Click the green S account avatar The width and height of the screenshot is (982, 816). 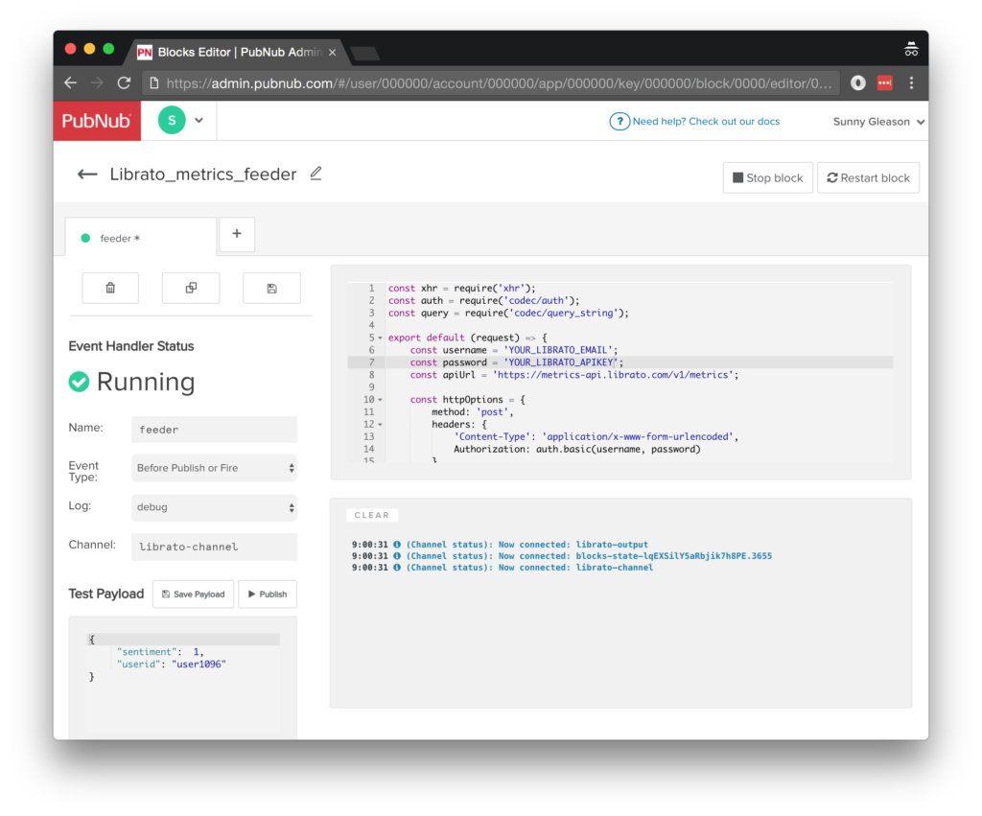[x=172, y=121]
